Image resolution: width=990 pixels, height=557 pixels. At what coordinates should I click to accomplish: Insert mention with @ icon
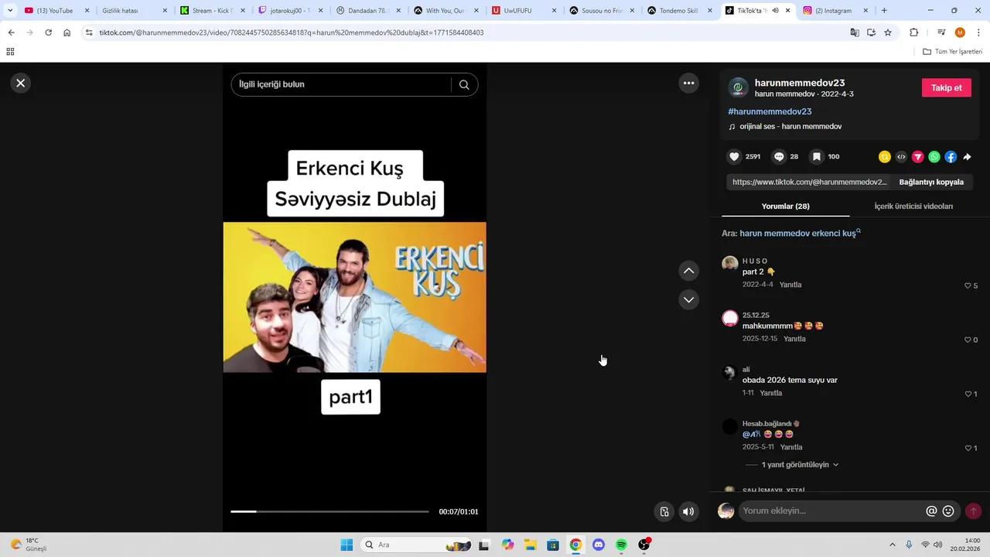931,511
